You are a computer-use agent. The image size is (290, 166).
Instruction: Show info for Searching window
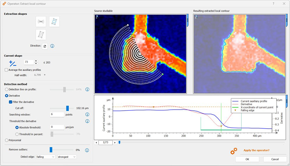point(87,114)
